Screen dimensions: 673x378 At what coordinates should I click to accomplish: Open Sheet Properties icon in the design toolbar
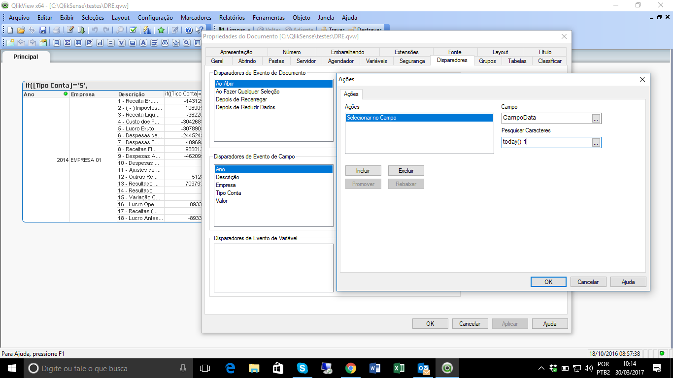[43, 43]
